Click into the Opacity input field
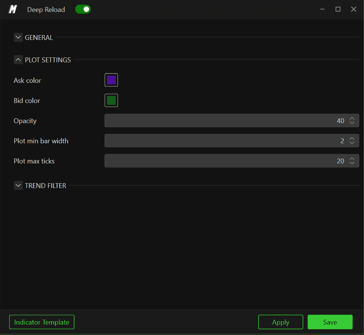Viewport: 364px width, 335px height. (232, 120)
